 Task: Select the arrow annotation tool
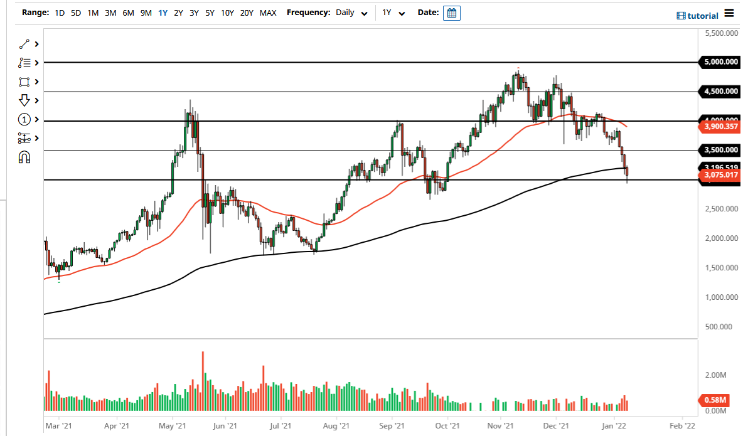(x=24, y=100)
